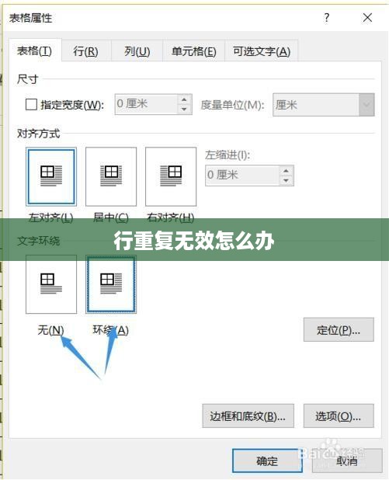389x480 pixels.
Task: Open the 选项(O)... options button
Action: click(339, 416)
